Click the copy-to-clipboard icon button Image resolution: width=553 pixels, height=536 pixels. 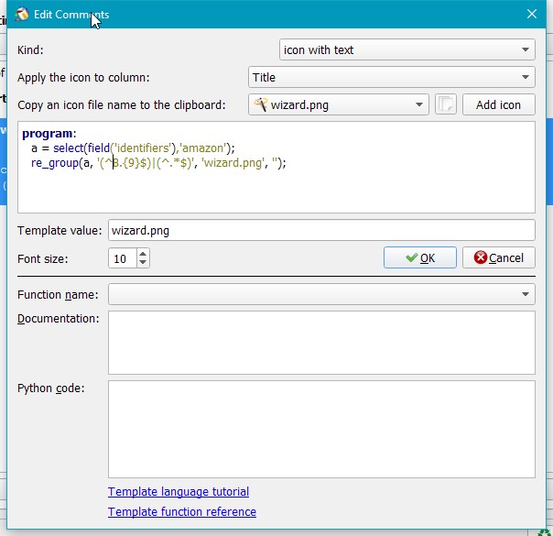point(446,104)
